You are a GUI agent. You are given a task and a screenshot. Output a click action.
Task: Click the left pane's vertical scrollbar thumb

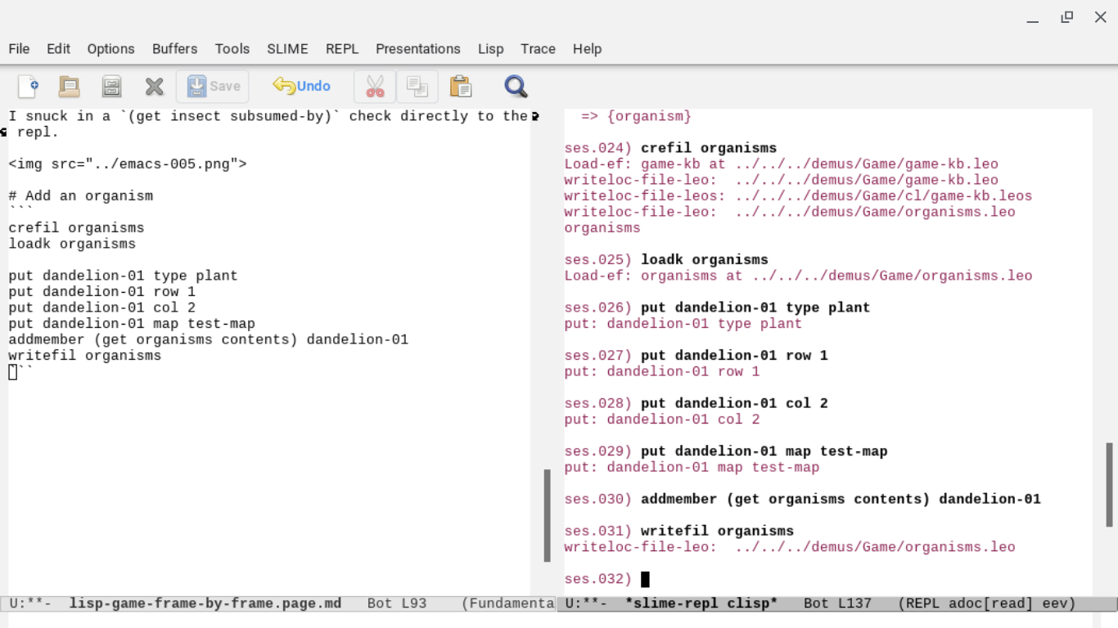(x=547, y=515)
